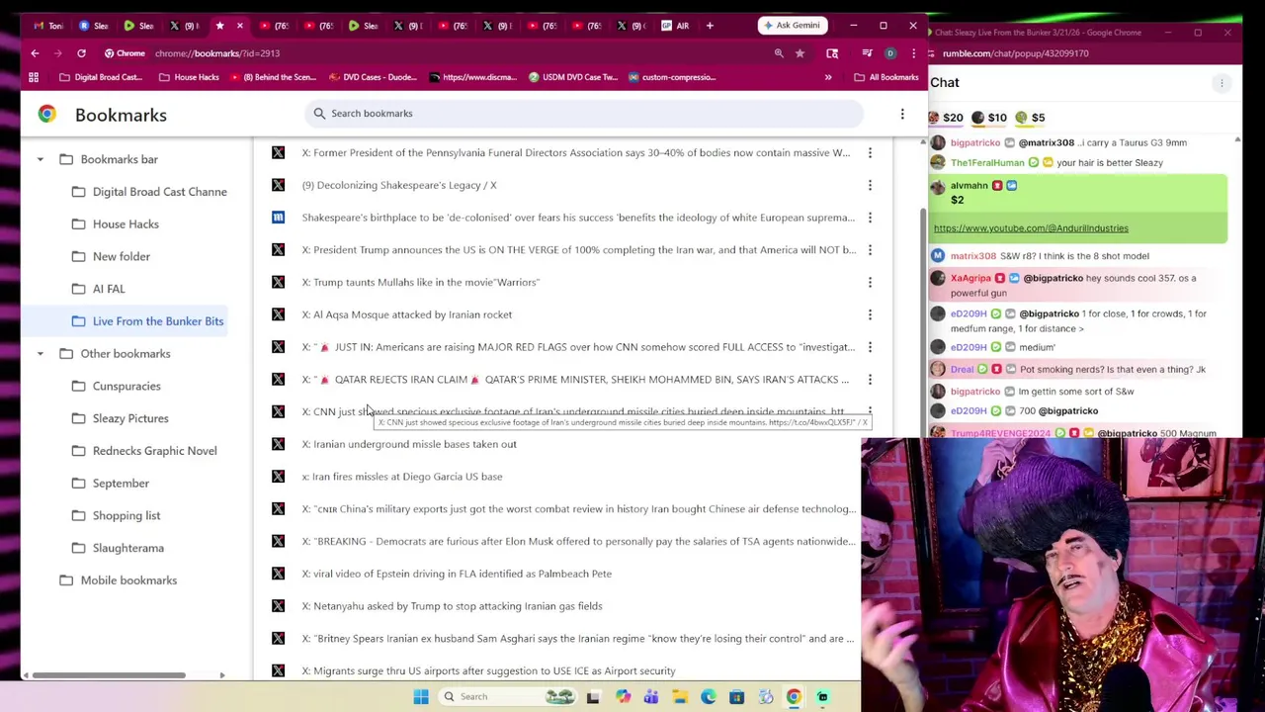
Task: Select Conspiracies folder in sidebar
Action: point(116,387)
